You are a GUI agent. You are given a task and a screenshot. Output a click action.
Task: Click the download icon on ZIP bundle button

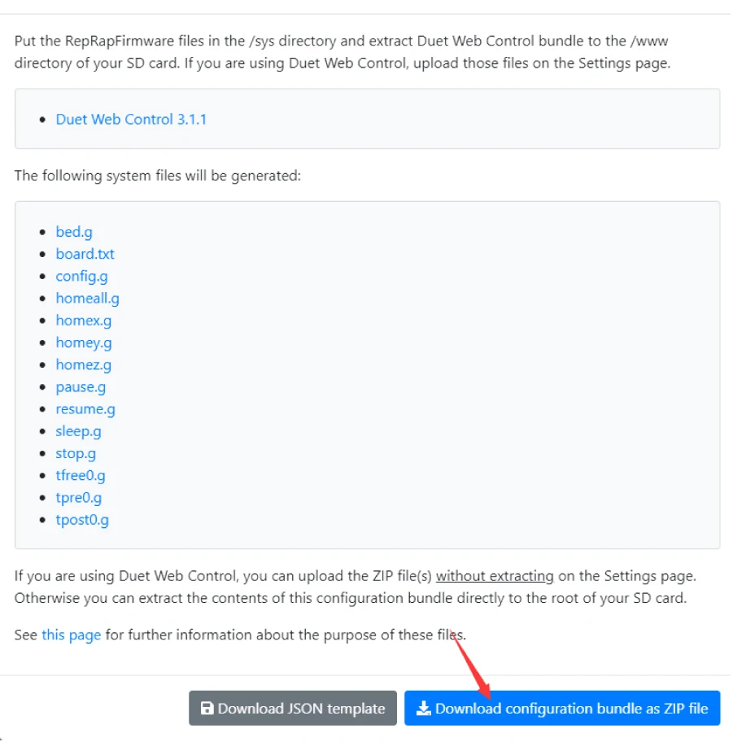423,709
